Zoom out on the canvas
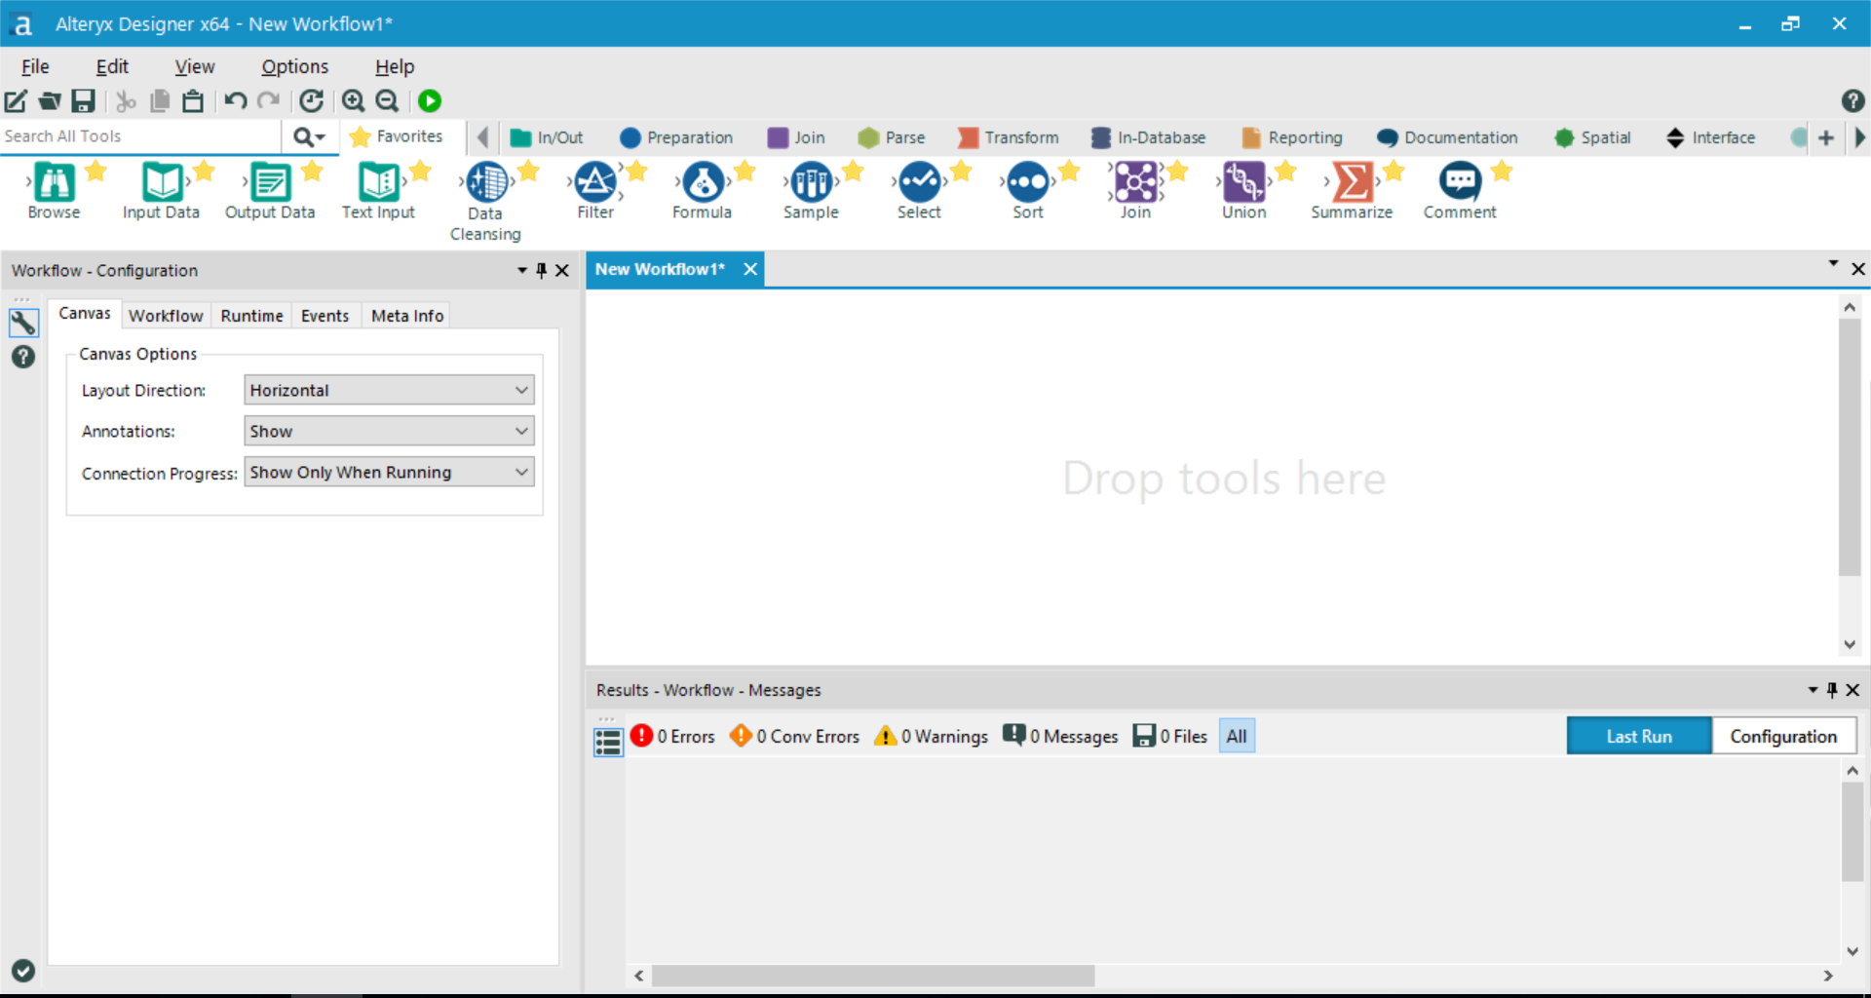 coord(388,100)
